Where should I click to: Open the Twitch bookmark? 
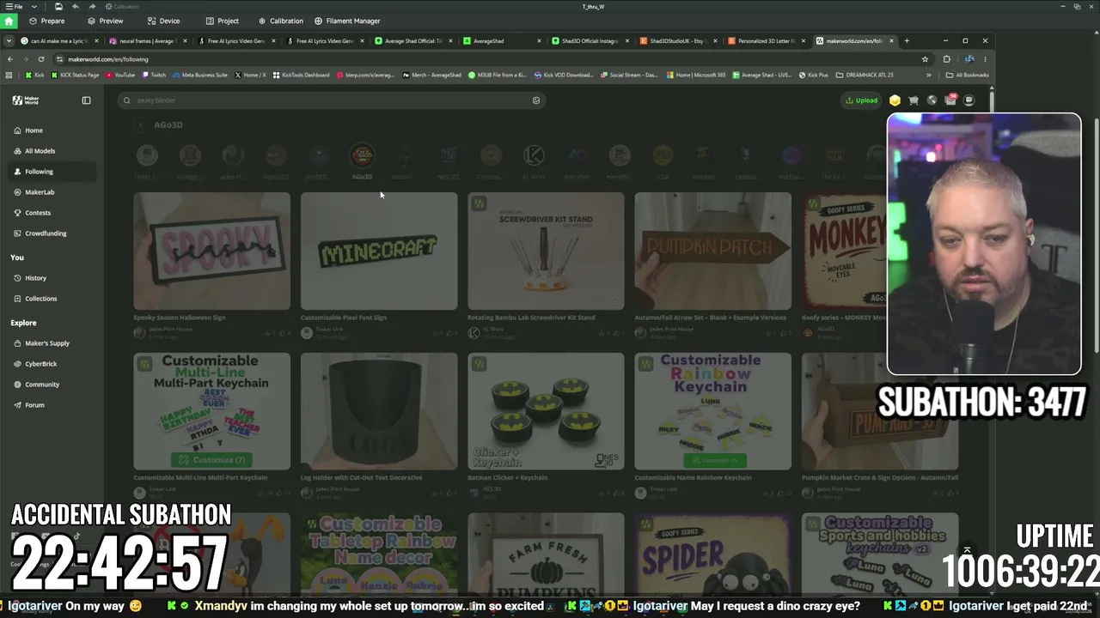pos(154,75)
